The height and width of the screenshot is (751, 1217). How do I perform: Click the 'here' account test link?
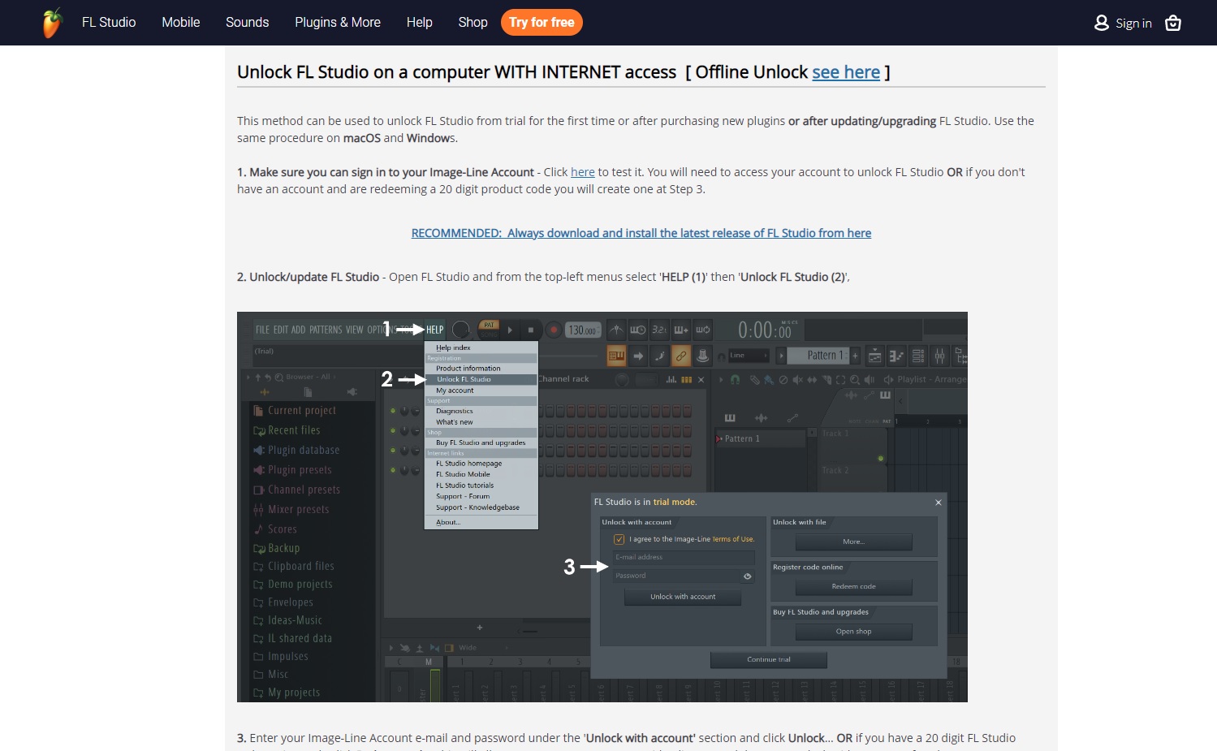click(582, 172)
